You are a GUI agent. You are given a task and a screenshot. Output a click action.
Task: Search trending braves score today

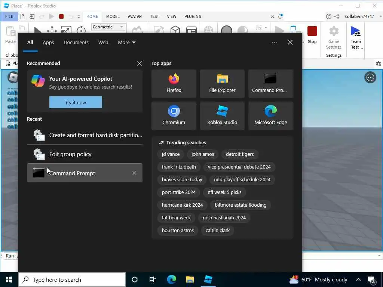click(182, 180)
